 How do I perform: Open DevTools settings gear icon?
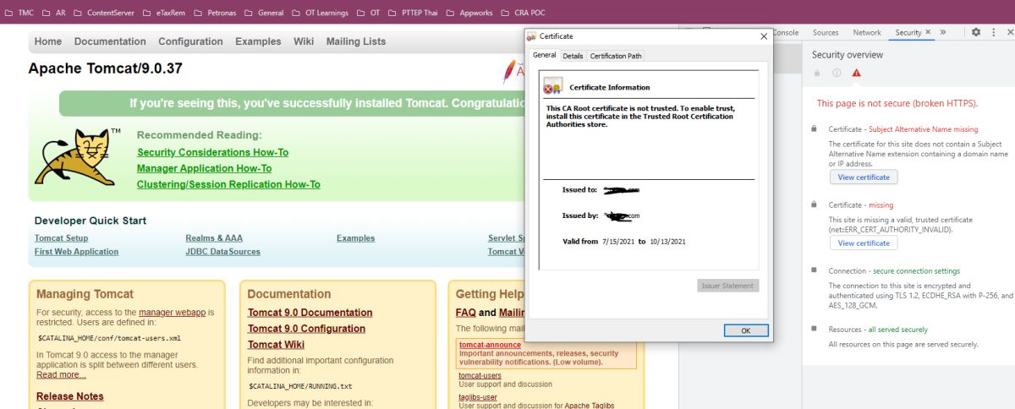pyautogui.click(x=975, y=32)
